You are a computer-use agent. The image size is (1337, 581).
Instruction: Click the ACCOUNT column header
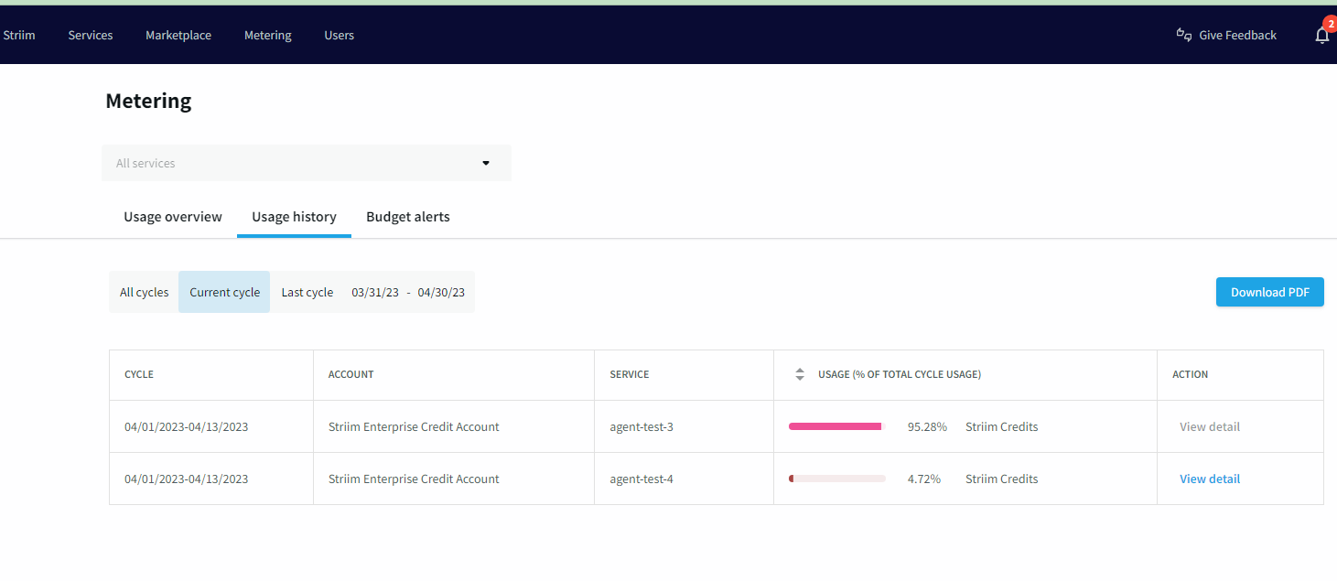(351, 374)
